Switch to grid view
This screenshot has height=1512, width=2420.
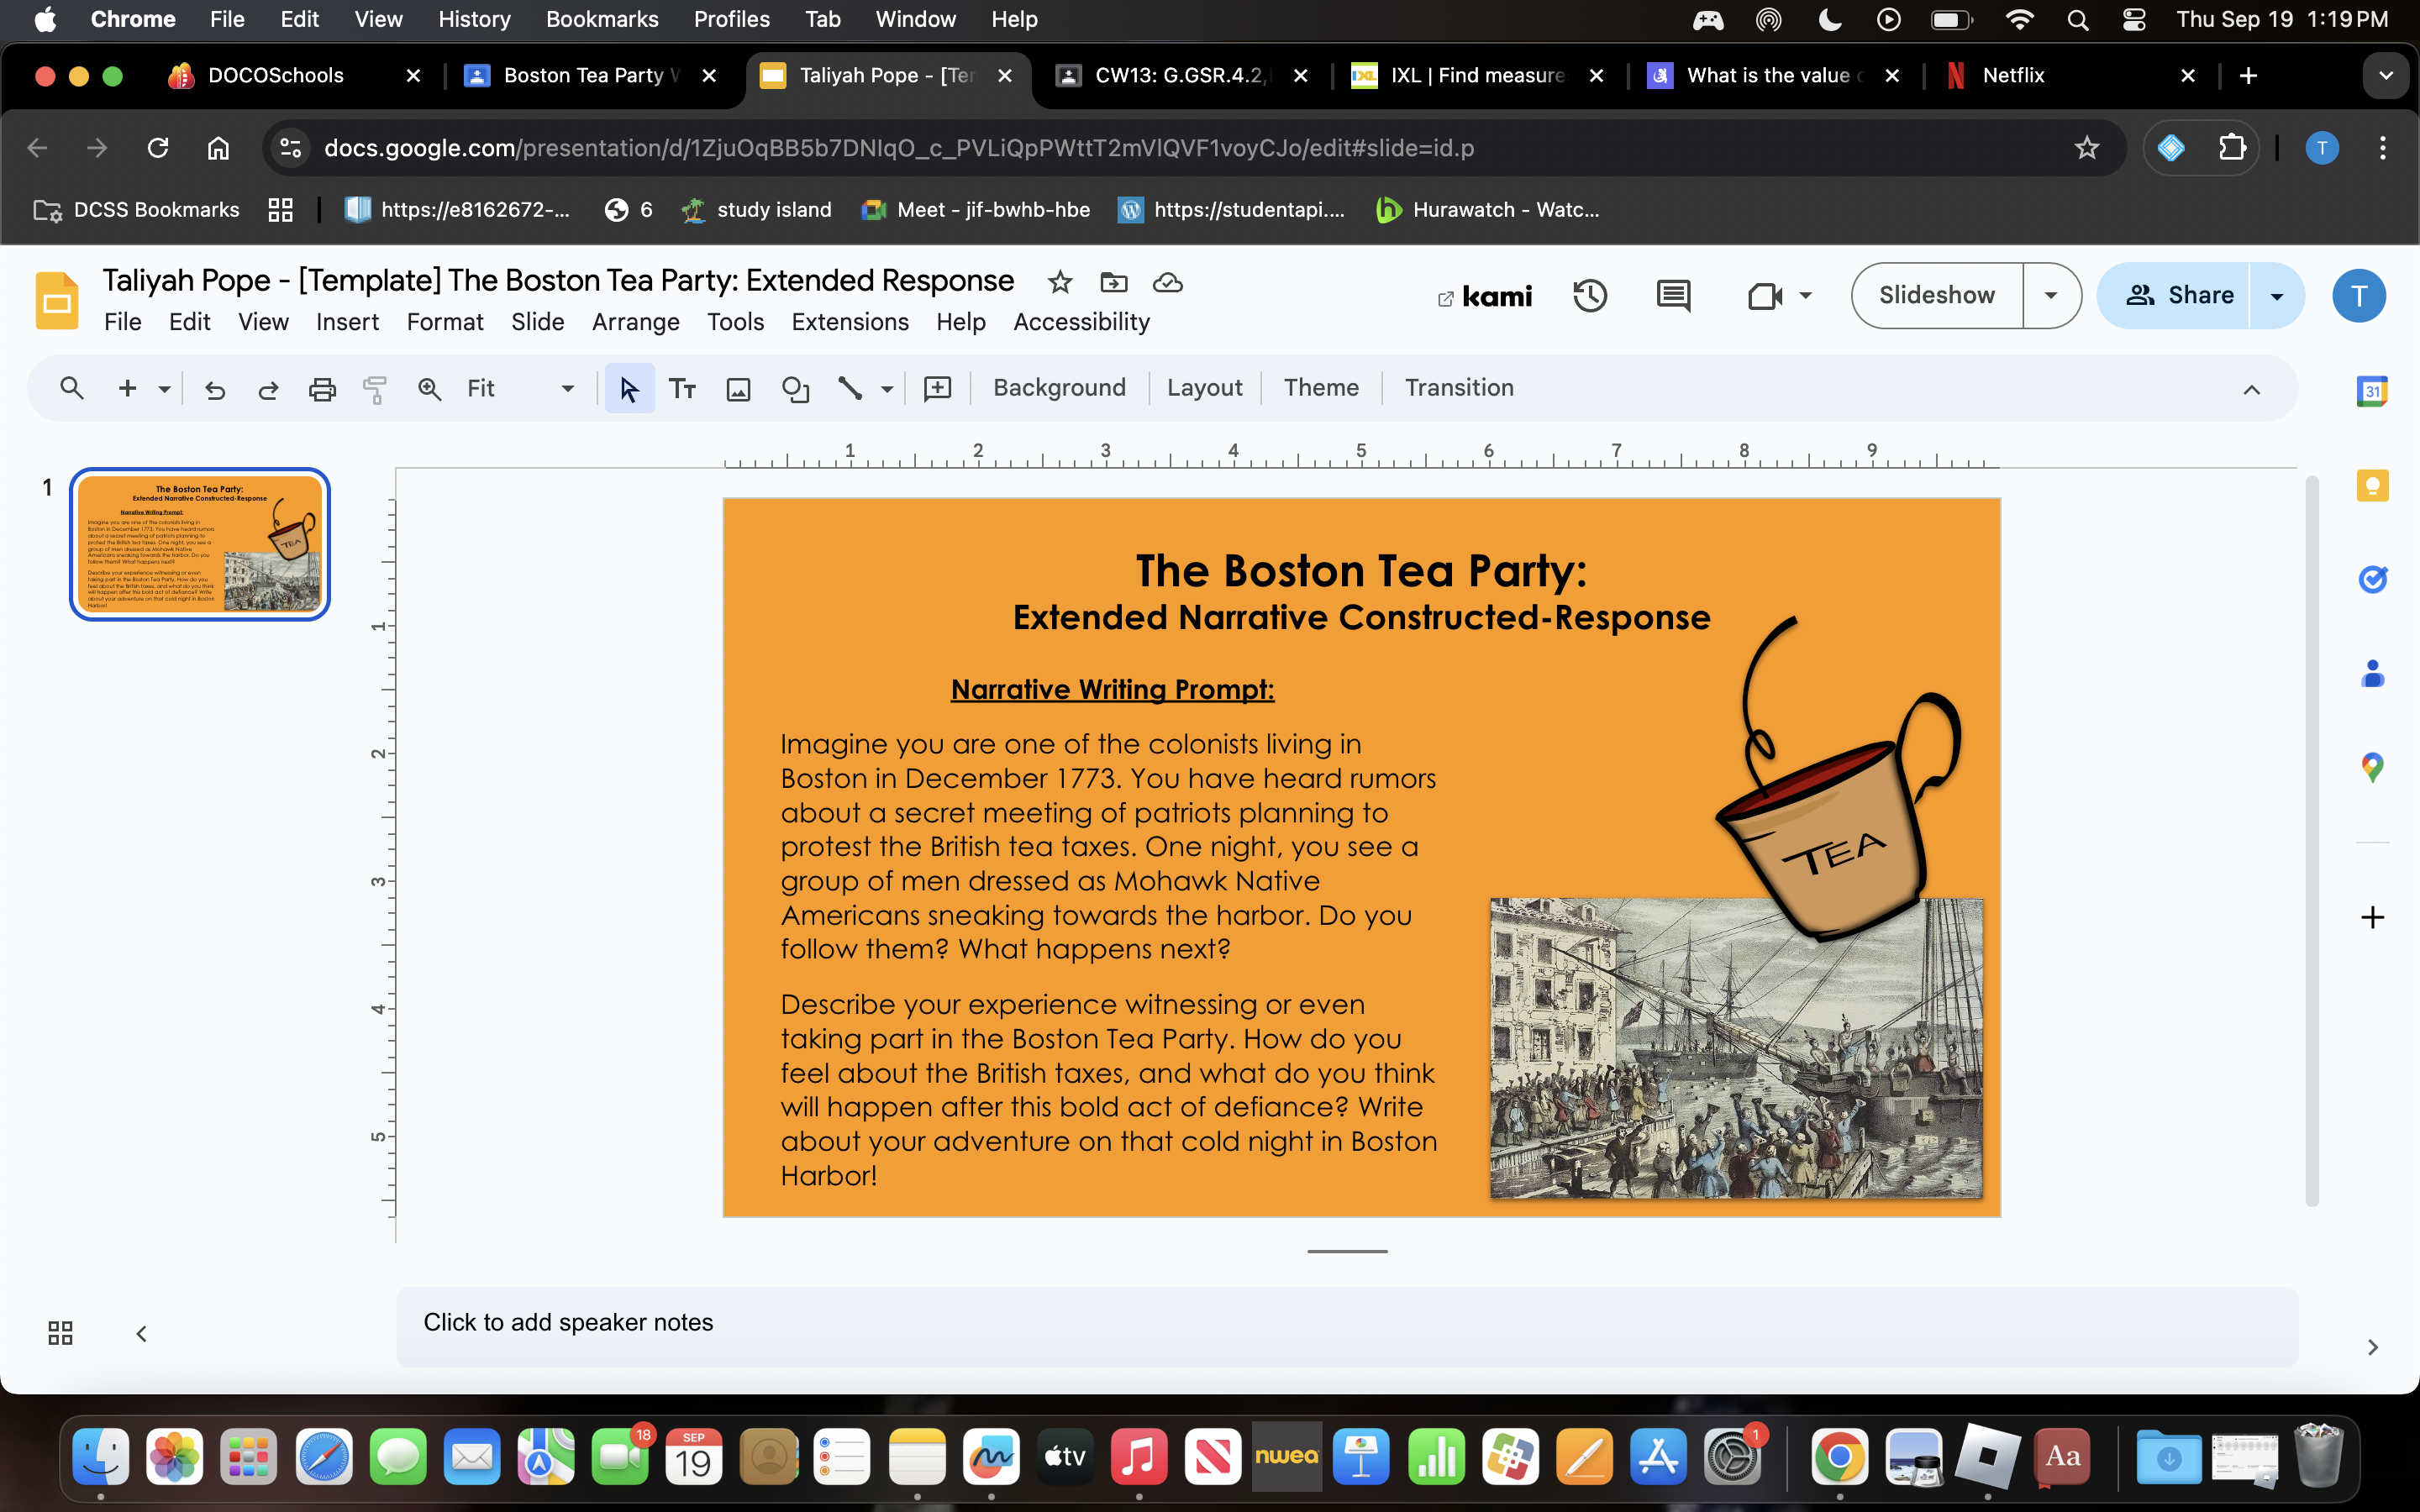[x=60, y=1333]
